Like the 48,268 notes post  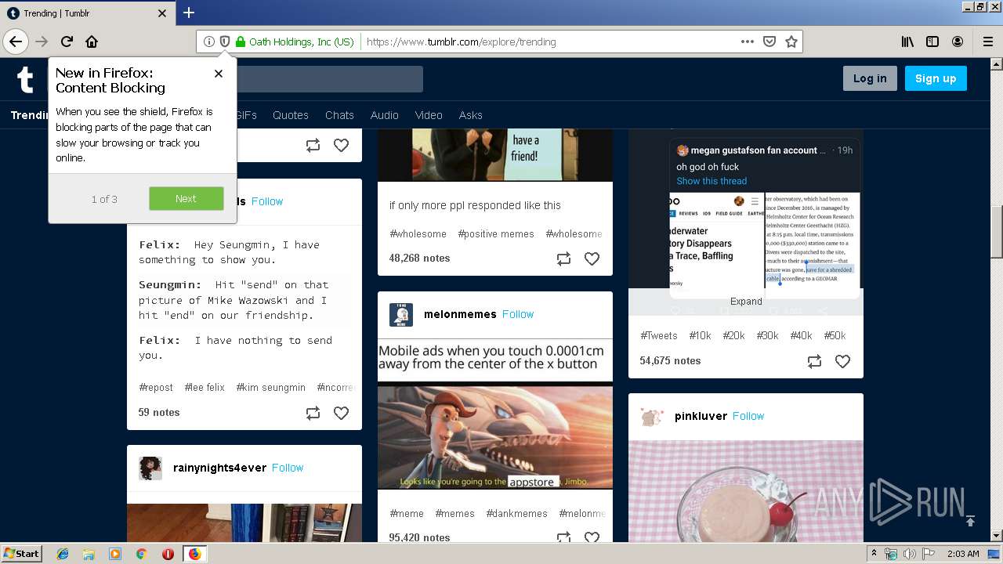[x=592, y=258]
